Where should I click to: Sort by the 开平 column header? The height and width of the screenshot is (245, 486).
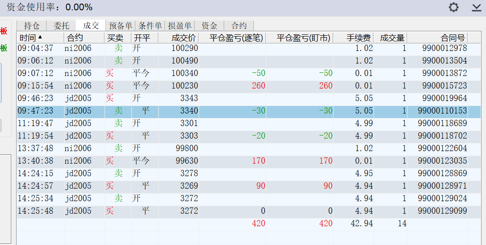click(145, 38)
